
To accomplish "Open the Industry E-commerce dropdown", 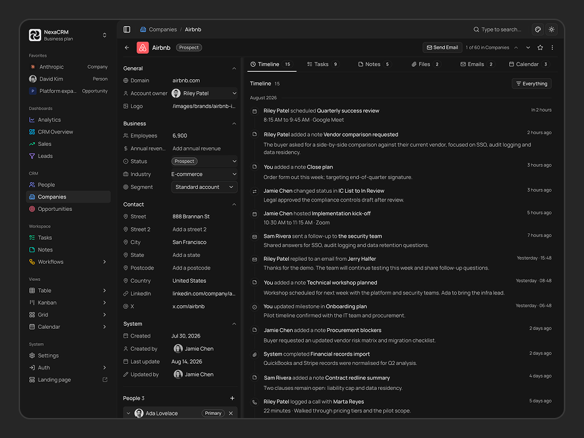I will (x=204, y=174).
